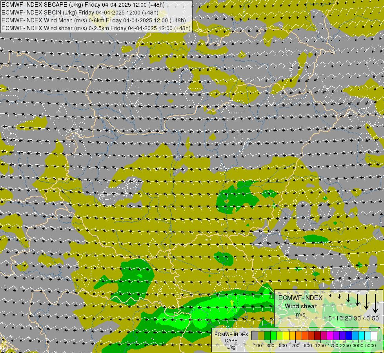Pick the yellow-green CAPE legend swatch

[x=280, y=336]
